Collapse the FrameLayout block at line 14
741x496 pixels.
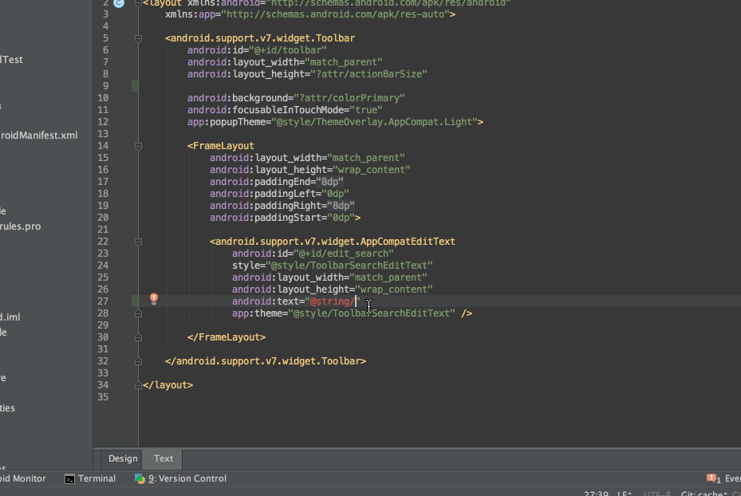pyautogui.click(x=137, y=145)
